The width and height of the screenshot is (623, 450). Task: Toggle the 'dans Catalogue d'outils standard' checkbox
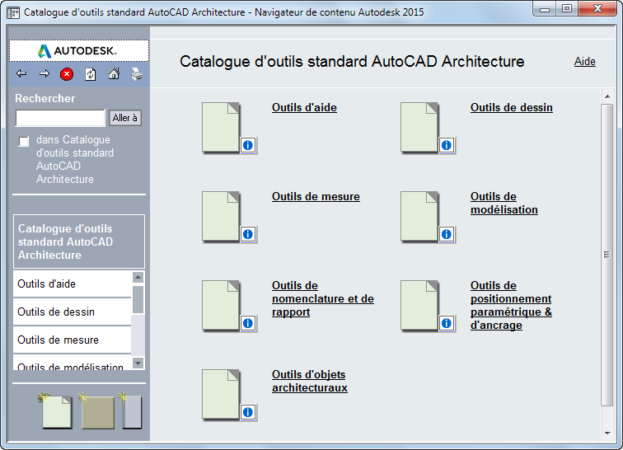pyautogui.click(x=24, y=142)
